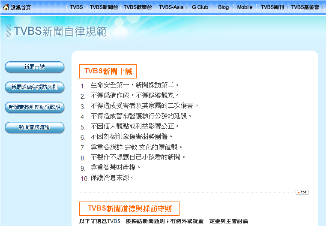Viewport: 326px width, 226px height.
Task: Click the 新聞道德與採訪守則 sidebar button
Action: point(35,87)
